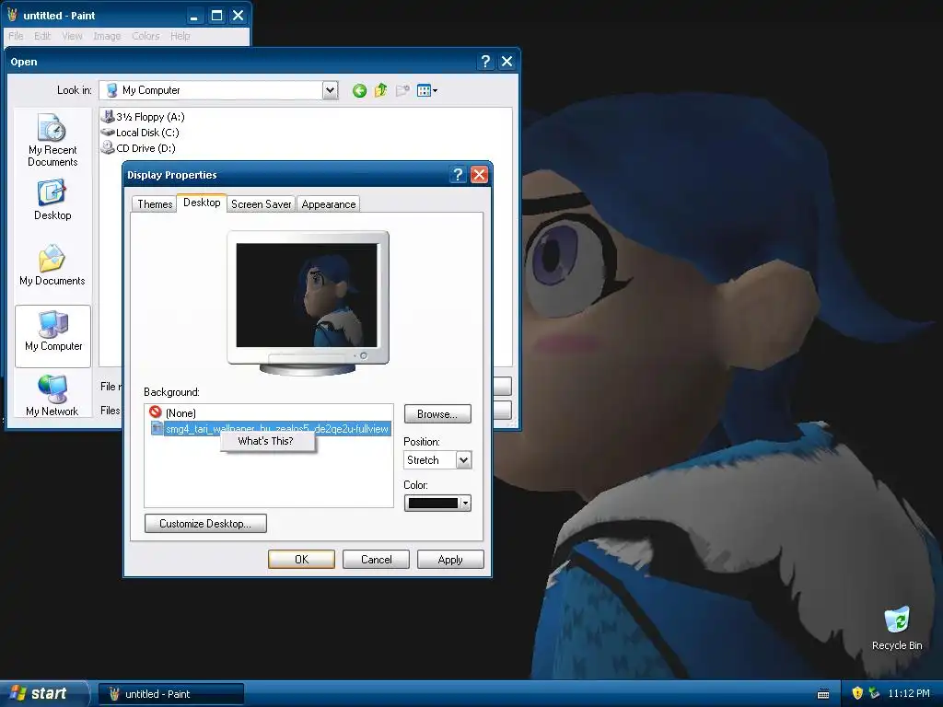943x707 pixels.
Task: Open the Paint File menu
Action: [x=16, y=36]
